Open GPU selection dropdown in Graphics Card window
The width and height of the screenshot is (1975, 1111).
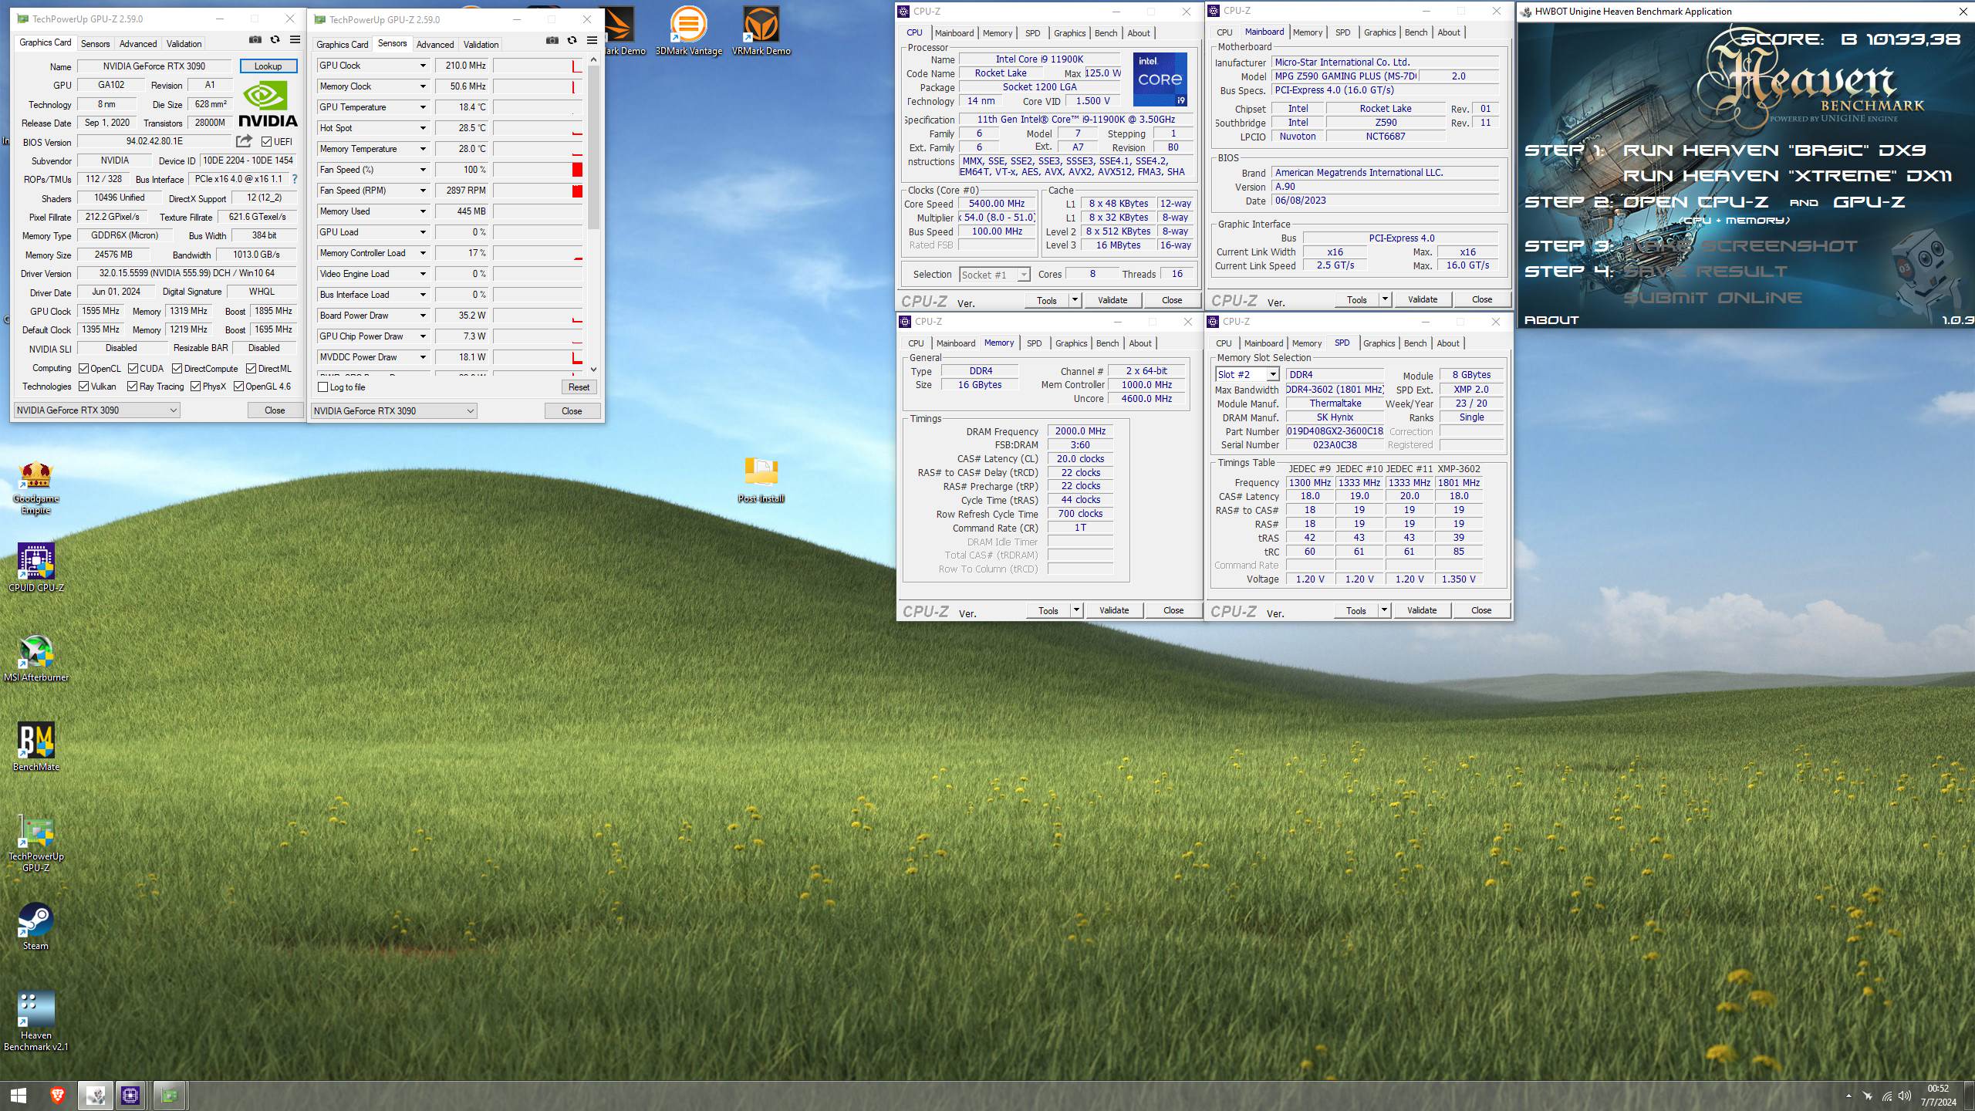(x=97, y=410)
